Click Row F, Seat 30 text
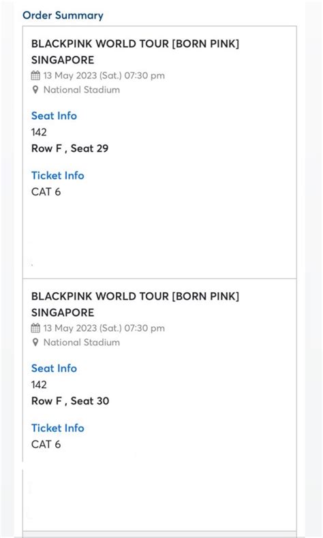 [70, 401]
